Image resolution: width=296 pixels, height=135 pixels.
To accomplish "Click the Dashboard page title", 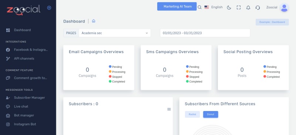I will (x=74, y=21).
